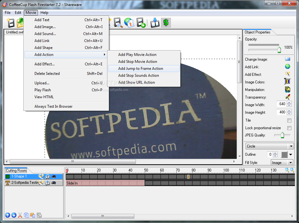Open the Fill Style Image dropdown
This screenshot has height=223, width=299.
click(x=282, y=163)
